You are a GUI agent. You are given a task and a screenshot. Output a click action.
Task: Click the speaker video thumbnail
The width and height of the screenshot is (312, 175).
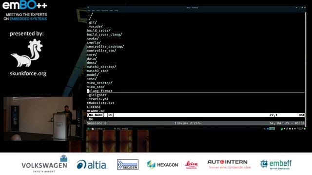[38, 119]
